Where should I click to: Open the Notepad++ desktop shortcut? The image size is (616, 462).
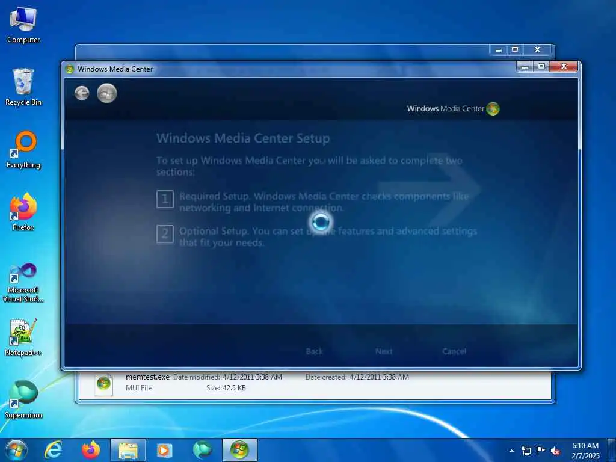[23, 337]
